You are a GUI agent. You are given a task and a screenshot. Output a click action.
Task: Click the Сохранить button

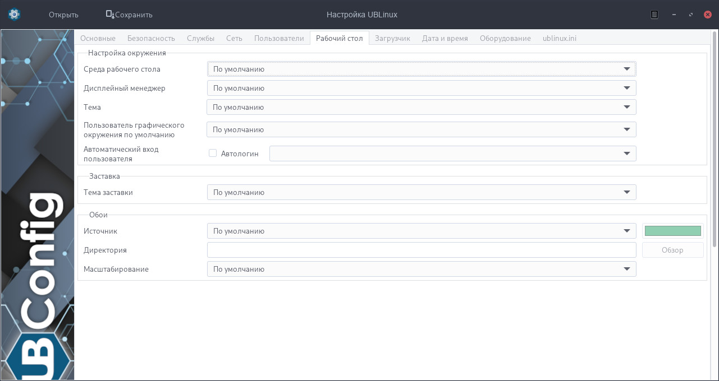click(x=129, y=15)
